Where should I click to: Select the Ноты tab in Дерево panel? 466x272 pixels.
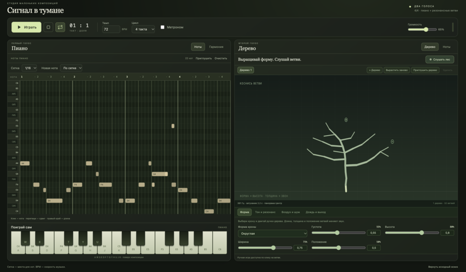click(446, 47)
